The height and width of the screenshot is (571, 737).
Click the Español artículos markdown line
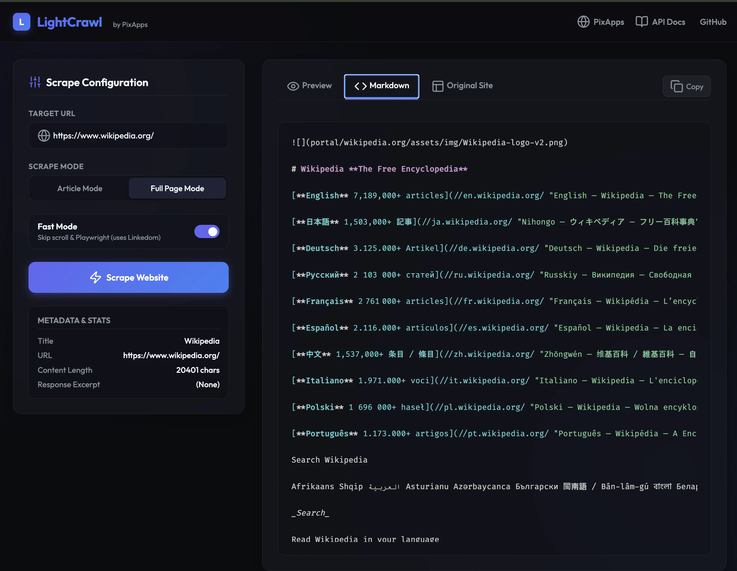494,328
